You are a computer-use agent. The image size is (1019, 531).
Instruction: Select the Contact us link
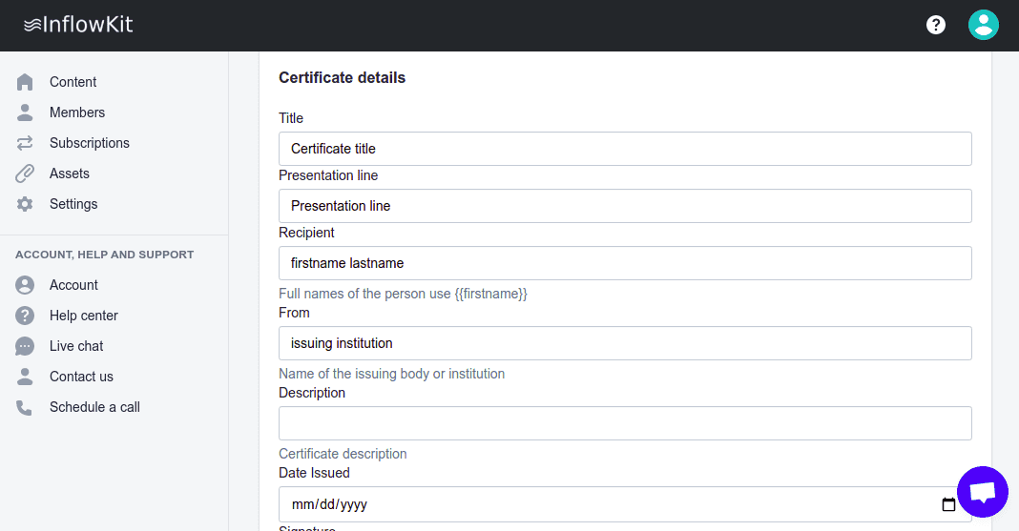[x=81, y=377]
